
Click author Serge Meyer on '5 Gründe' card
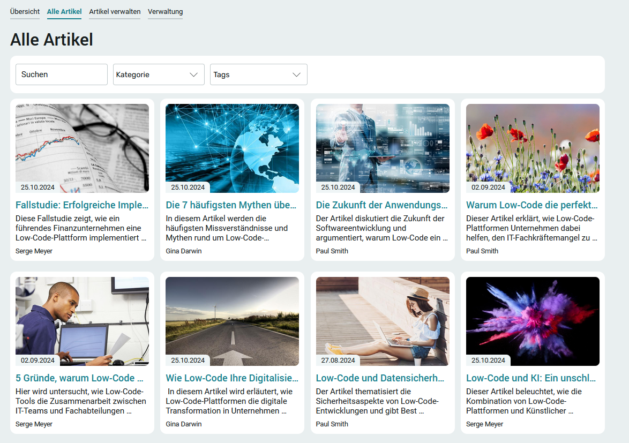[34, 424]
